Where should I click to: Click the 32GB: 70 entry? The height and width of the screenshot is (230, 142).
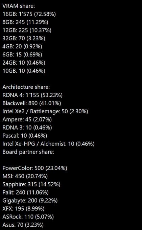[24, 39]
